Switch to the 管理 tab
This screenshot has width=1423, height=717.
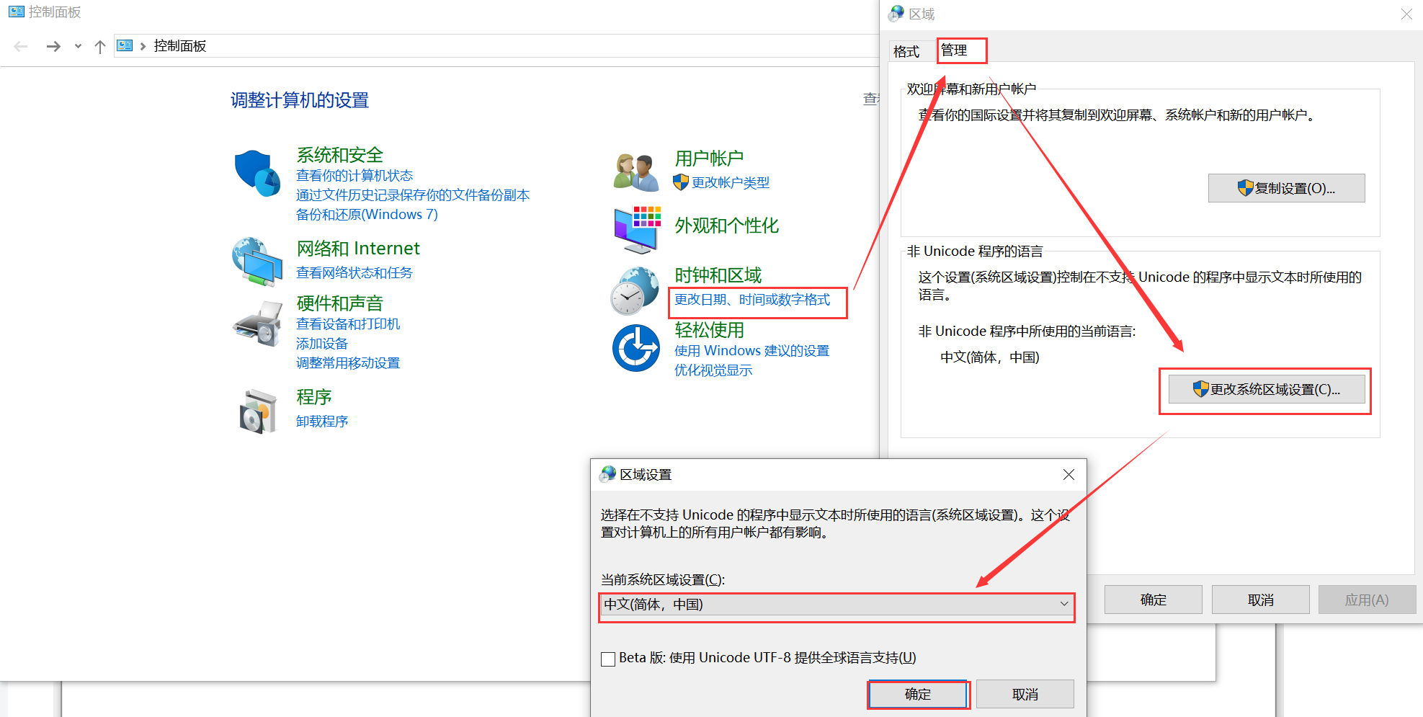pos(954,50)
